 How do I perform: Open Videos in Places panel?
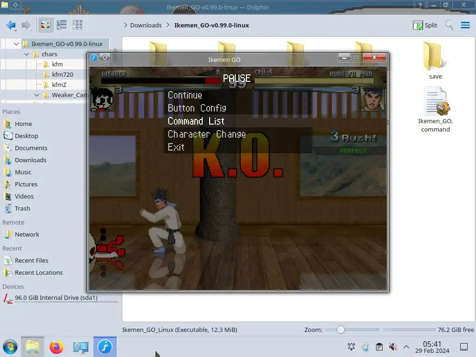click(24, 197)
